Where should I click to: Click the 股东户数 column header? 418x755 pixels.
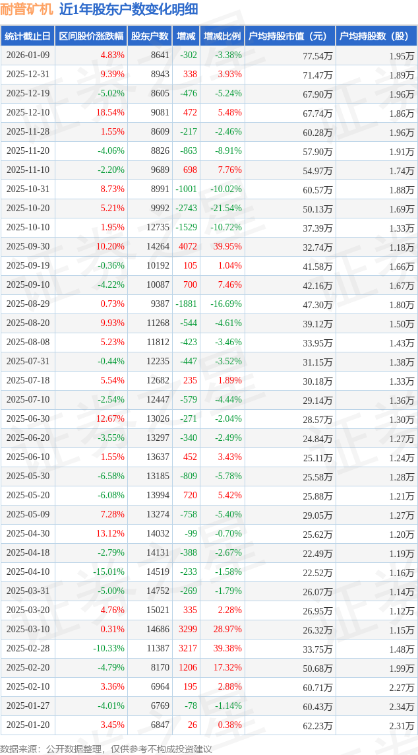(150, 36)
